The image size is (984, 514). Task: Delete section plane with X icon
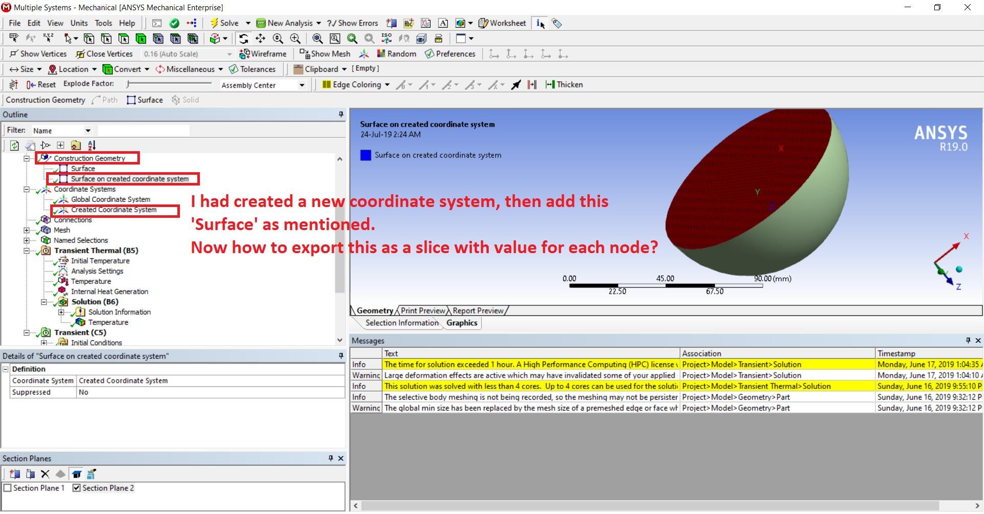point(45,474)
